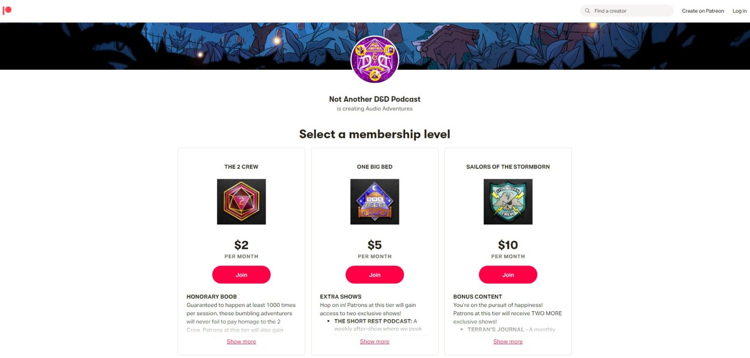
Task: Expand Show more under Extra Shows
Action: click(375, 341)
